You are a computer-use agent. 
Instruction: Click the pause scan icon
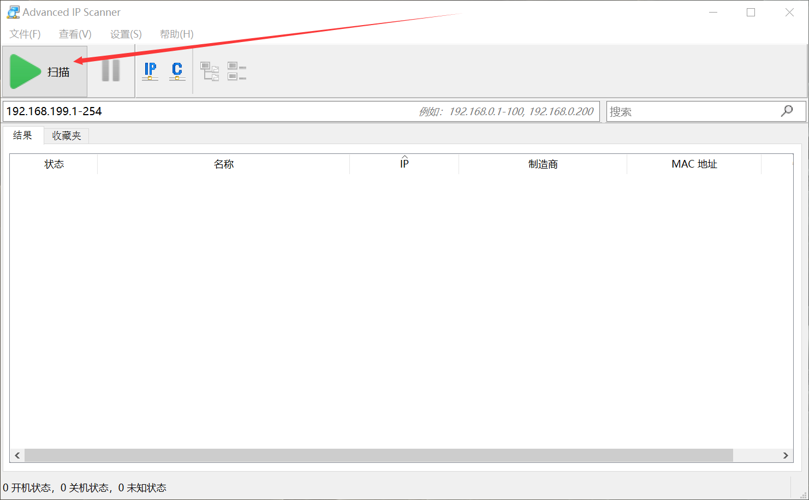tap(111, 71)
